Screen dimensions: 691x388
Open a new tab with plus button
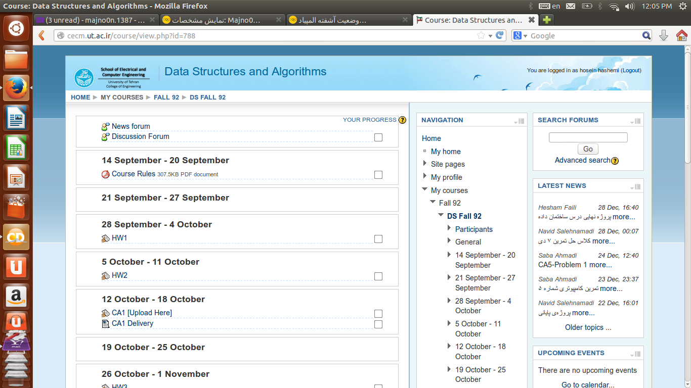[546, 20]
